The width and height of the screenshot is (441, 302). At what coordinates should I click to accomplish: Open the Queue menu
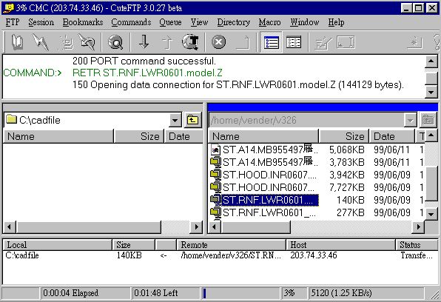click(x=170, y=22)
